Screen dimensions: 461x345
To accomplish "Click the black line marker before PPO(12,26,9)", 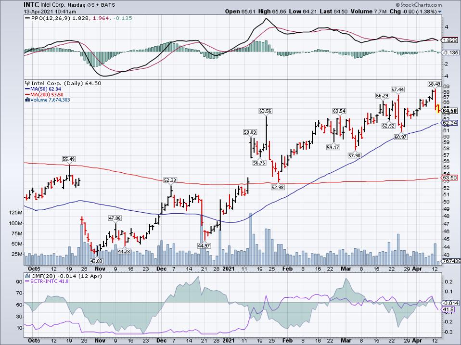I will coord(27,18).
